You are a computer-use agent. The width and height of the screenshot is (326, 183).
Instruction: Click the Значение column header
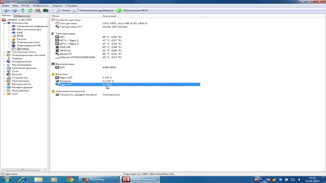[151, 16]
